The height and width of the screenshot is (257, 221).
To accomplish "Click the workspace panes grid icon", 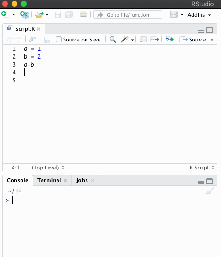I will click(x=174, y=14).
